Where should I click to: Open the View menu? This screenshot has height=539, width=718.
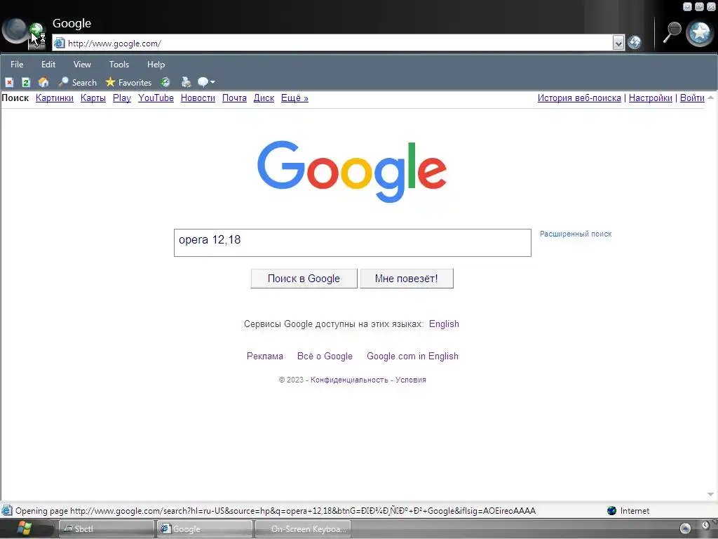click(82, 65)
